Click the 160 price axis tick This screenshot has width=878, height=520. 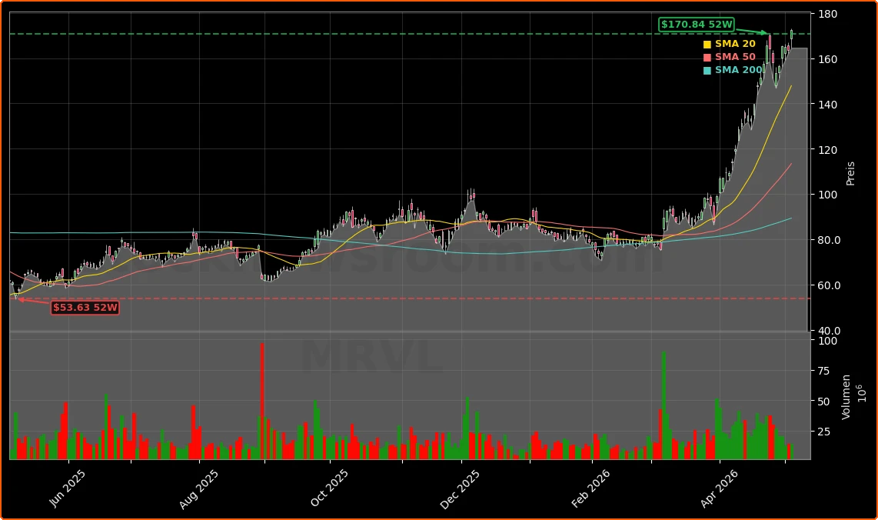coord(827,59)
